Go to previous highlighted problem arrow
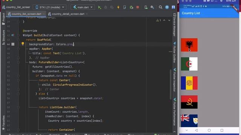The image size is (241, 135). [164, 20]
